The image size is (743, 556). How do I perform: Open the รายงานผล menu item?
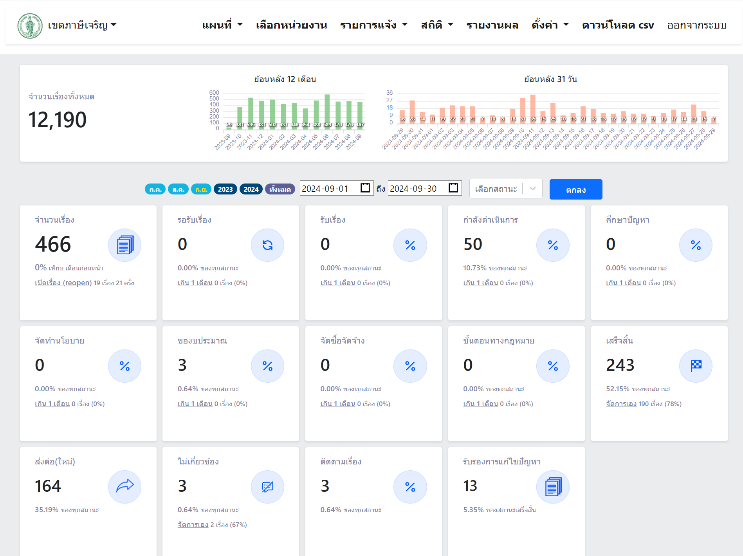coord(492,25)
